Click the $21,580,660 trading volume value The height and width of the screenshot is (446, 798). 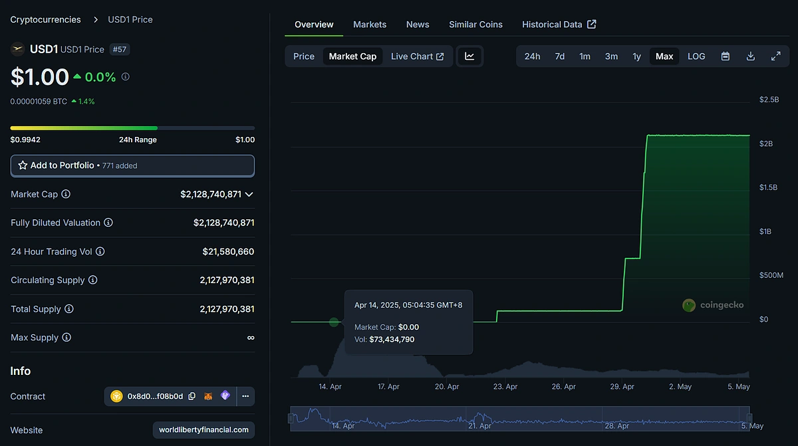pyautogui.click(x=228, y=251)
